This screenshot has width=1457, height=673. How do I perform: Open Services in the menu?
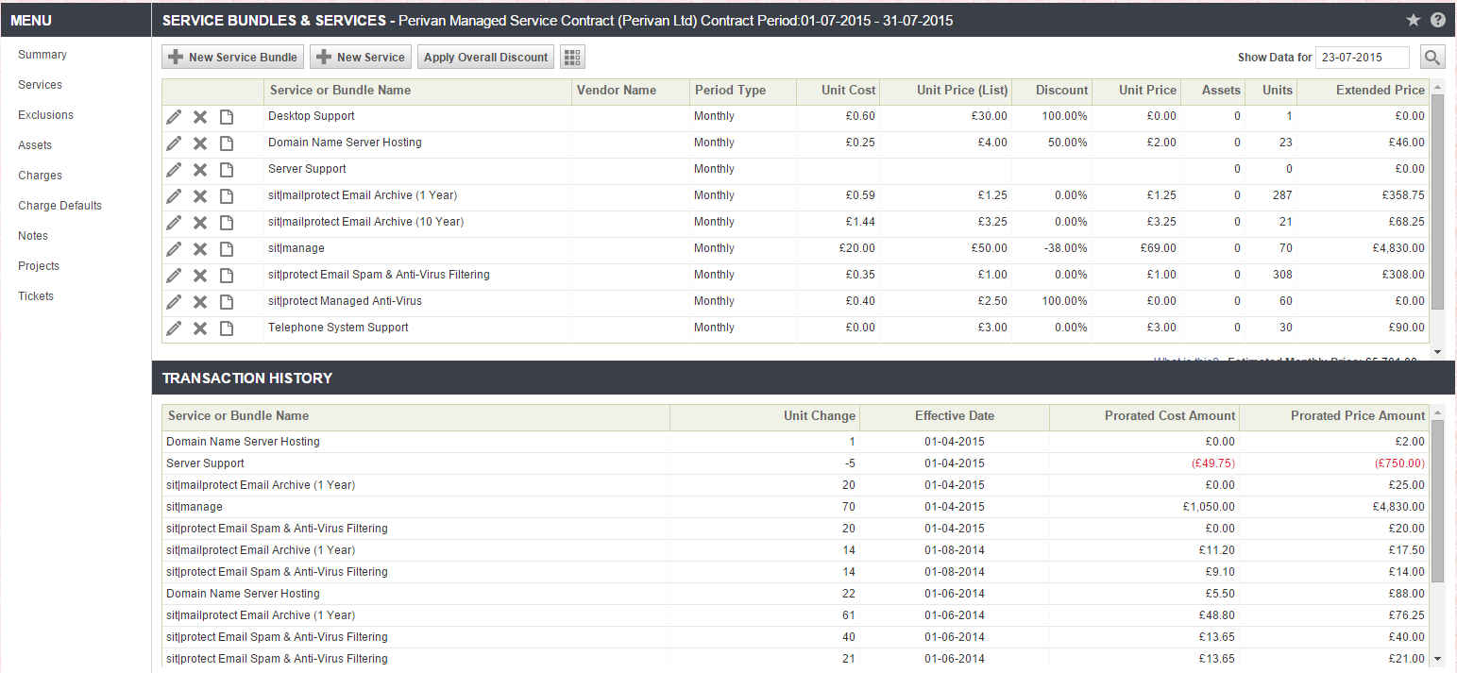pos(40,85)
